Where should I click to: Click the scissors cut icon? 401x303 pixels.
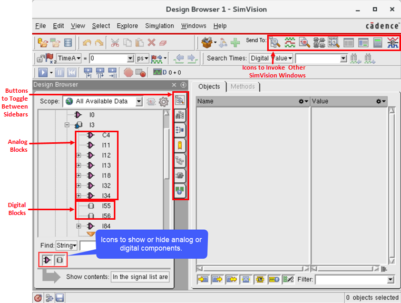point(115,43)
